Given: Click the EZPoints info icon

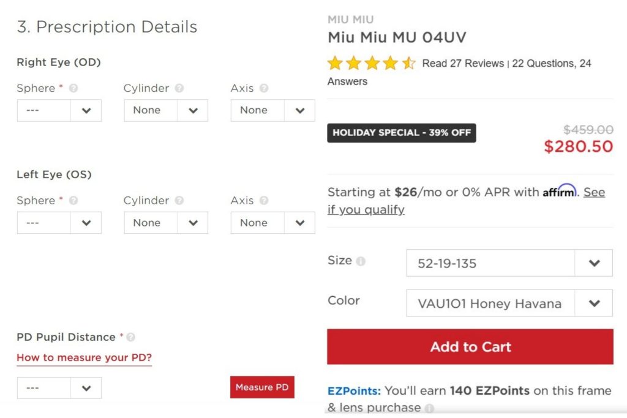Looking at the screenshot, I should coord(430,408).
